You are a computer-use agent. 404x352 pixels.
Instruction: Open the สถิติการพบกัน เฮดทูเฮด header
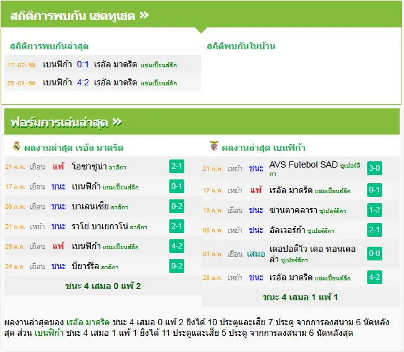(202, 14)
